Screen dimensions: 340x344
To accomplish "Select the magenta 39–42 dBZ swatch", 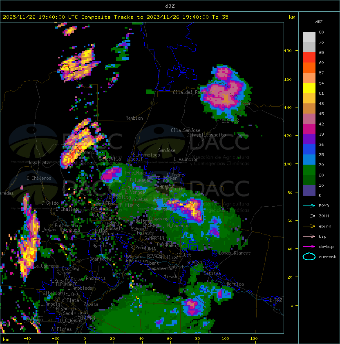I will point(309,129).
